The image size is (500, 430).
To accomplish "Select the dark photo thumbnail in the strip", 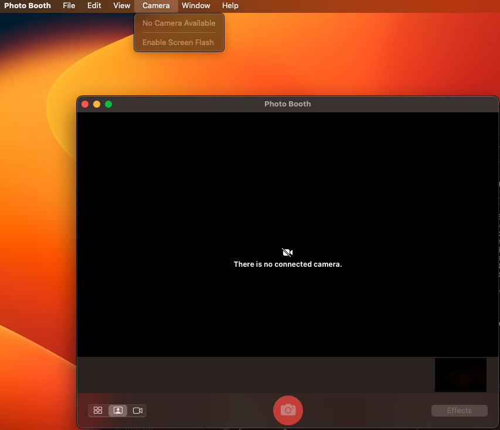I will [x=461, y=375].
